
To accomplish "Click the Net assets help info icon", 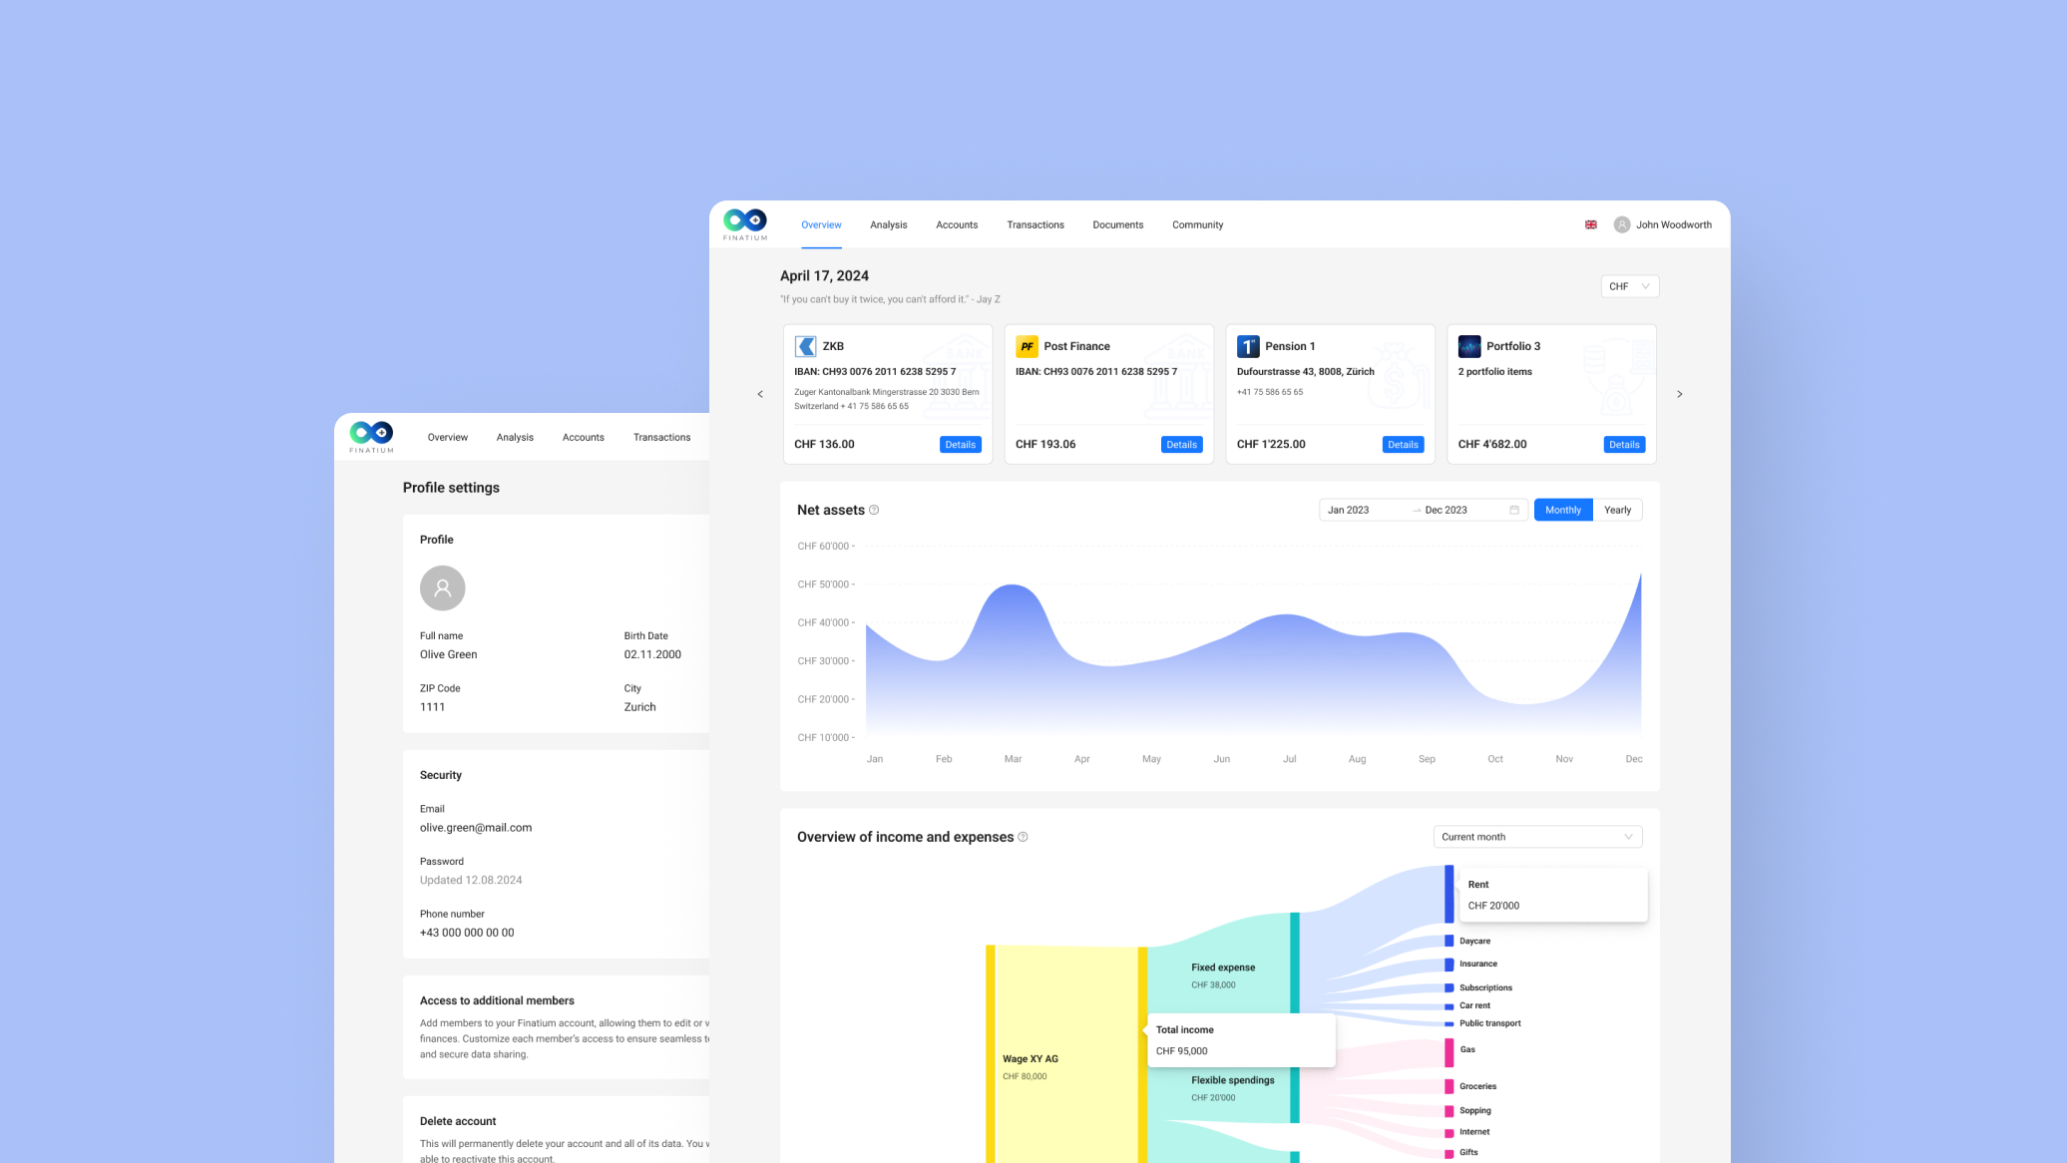I will [874, 510].
